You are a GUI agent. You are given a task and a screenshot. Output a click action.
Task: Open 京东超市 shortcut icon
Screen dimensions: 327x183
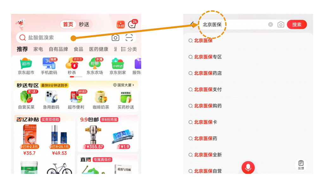pos(26,66)
